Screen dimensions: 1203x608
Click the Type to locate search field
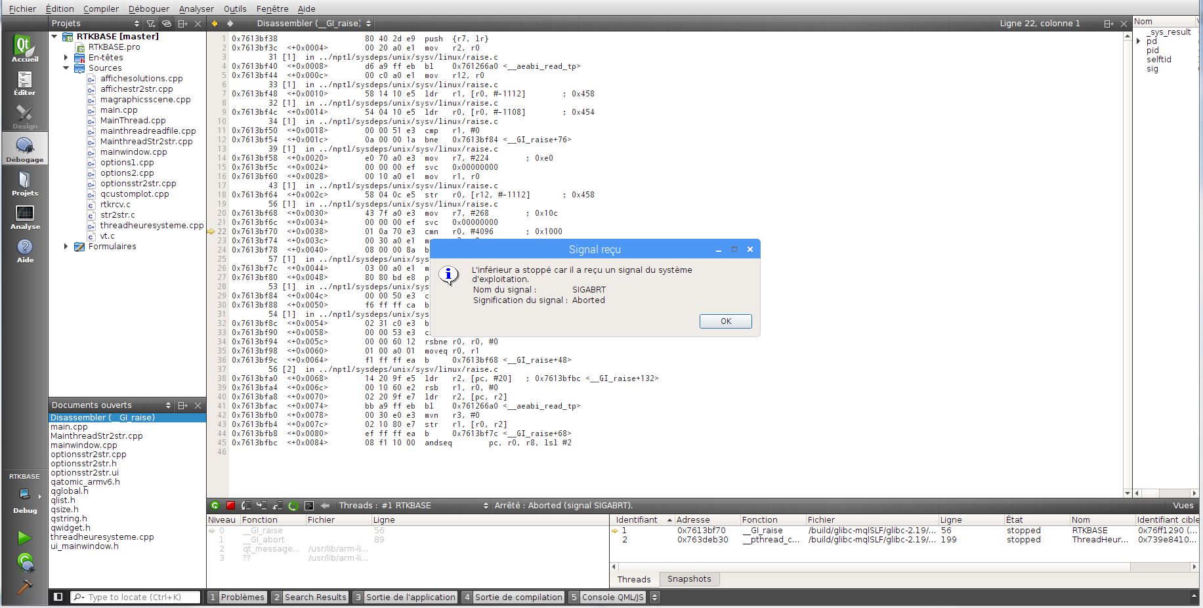pos(135,597)
